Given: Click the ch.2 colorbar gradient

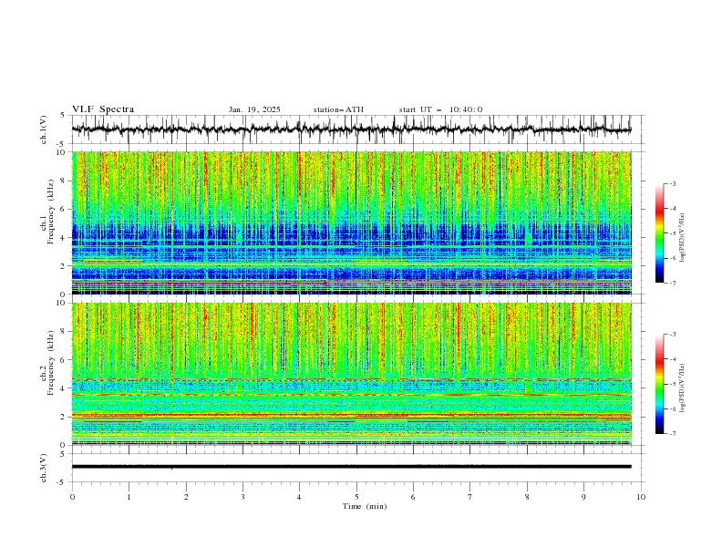Looking at the screenshot, I should (x=659, y=384).
